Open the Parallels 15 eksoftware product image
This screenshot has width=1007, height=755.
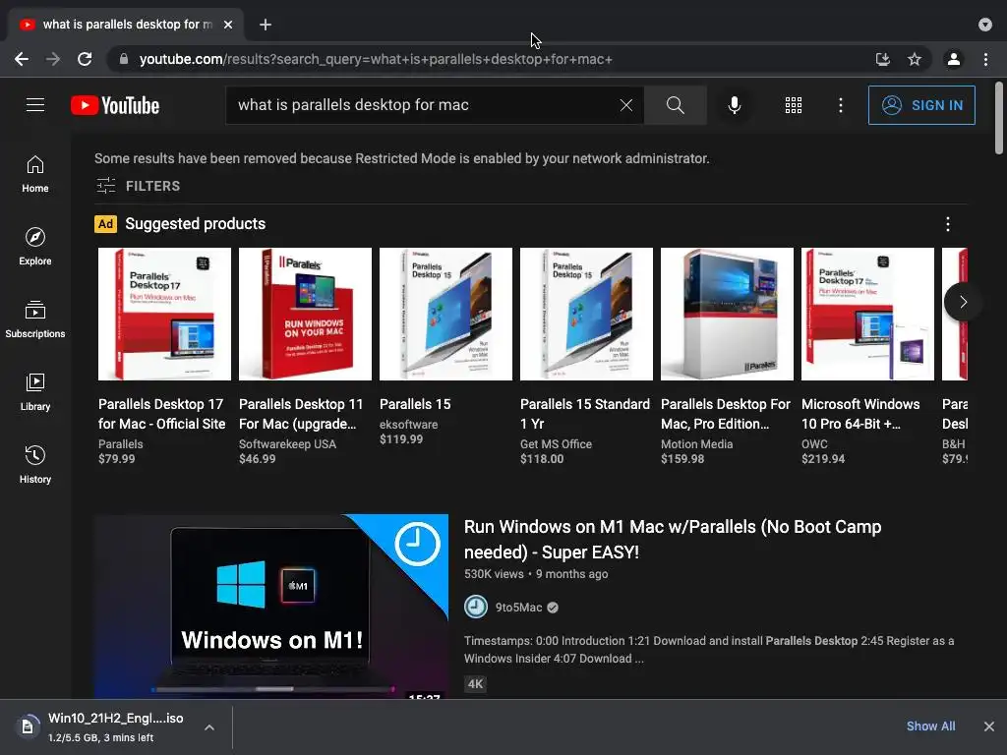point(445,314)
